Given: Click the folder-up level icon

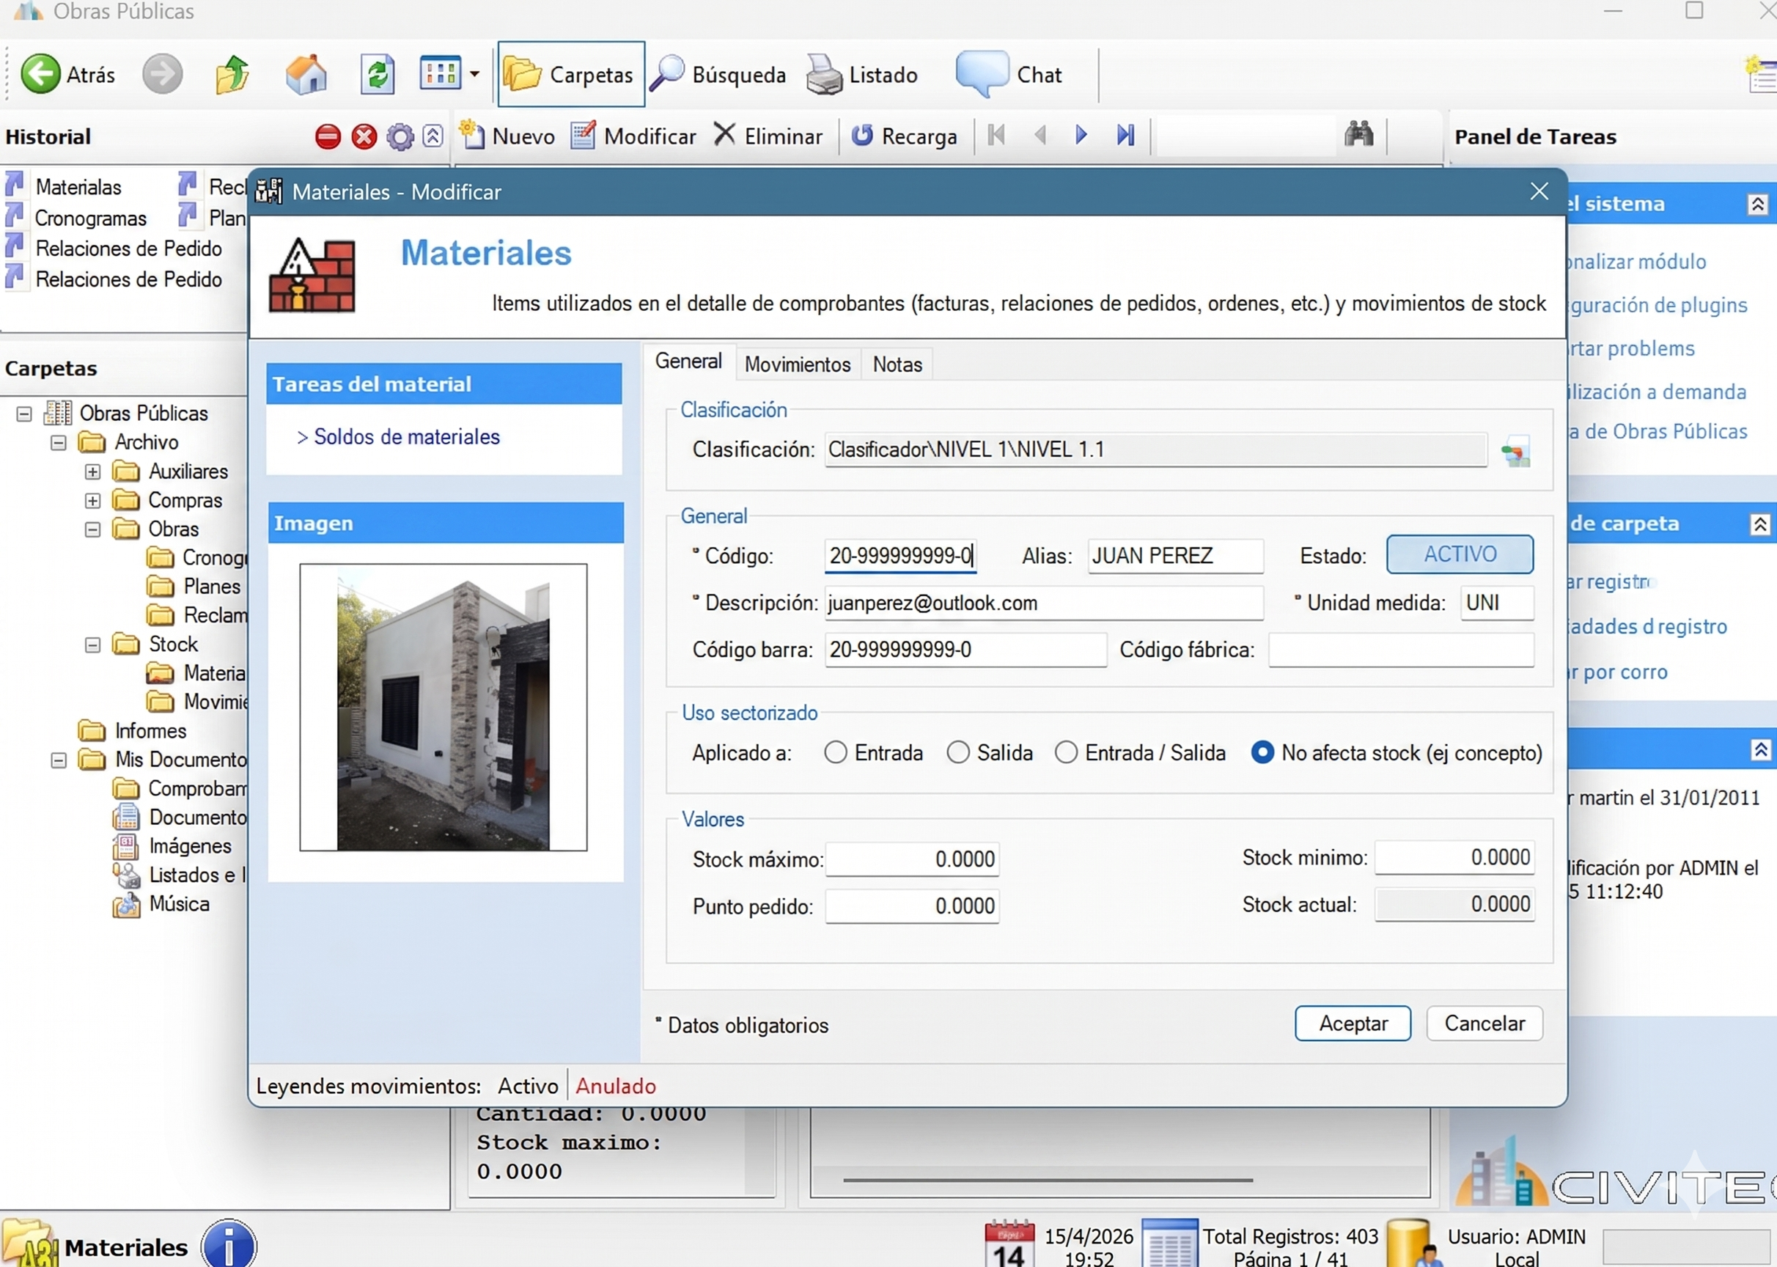Looking at the screenshot, I should [232, 74].
